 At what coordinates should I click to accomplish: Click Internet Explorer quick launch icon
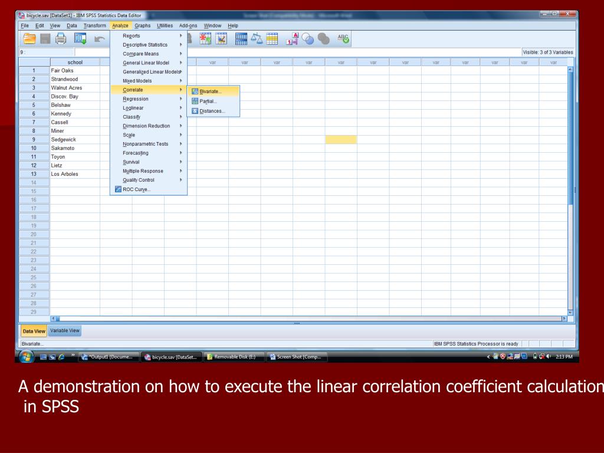point(61,357)
